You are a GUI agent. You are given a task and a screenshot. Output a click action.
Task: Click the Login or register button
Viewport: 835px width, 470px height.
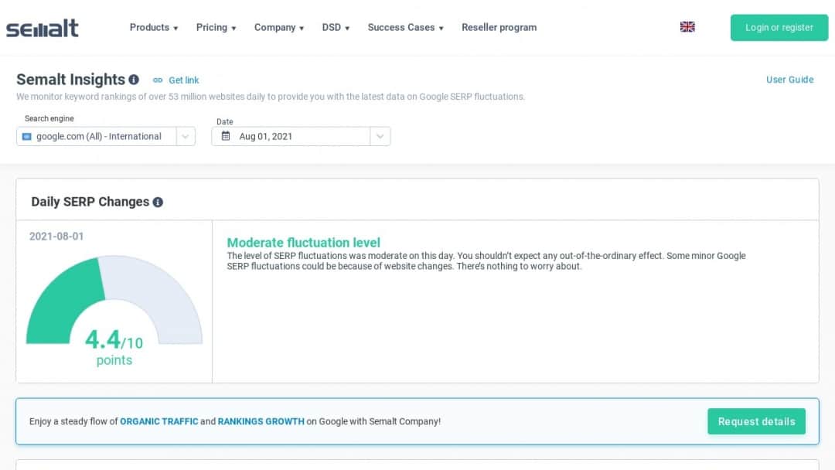pyautogui.click(x=779, y=28)
